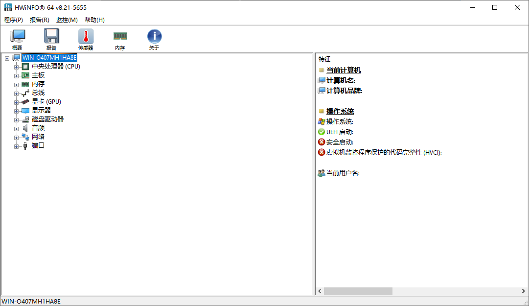This screenshot has width=529, height=306.
Task: Click the 操作系统 link
Action: click(341, 111)
